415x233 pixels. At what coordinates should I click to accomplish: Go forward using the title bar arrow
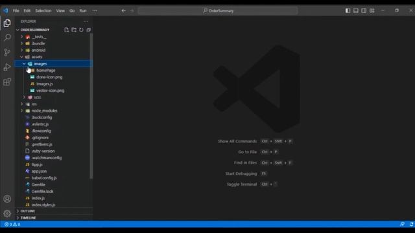click(132, 11)
